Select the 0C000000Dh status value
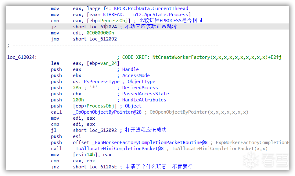Viewport: 295px width, 176px height. pyautogui.click(x=100, y=33)
